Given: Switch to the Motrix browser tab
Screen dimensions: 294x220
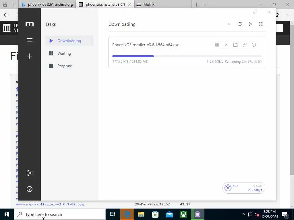Looking at the screenshot, I should [x=163, y=5].
